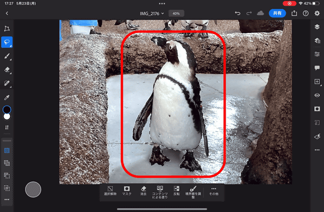Image resolution: width=324 pixels, height=212 pixels.
Task: Open the cloud sync status icon
Action: (x=260, y=13)
